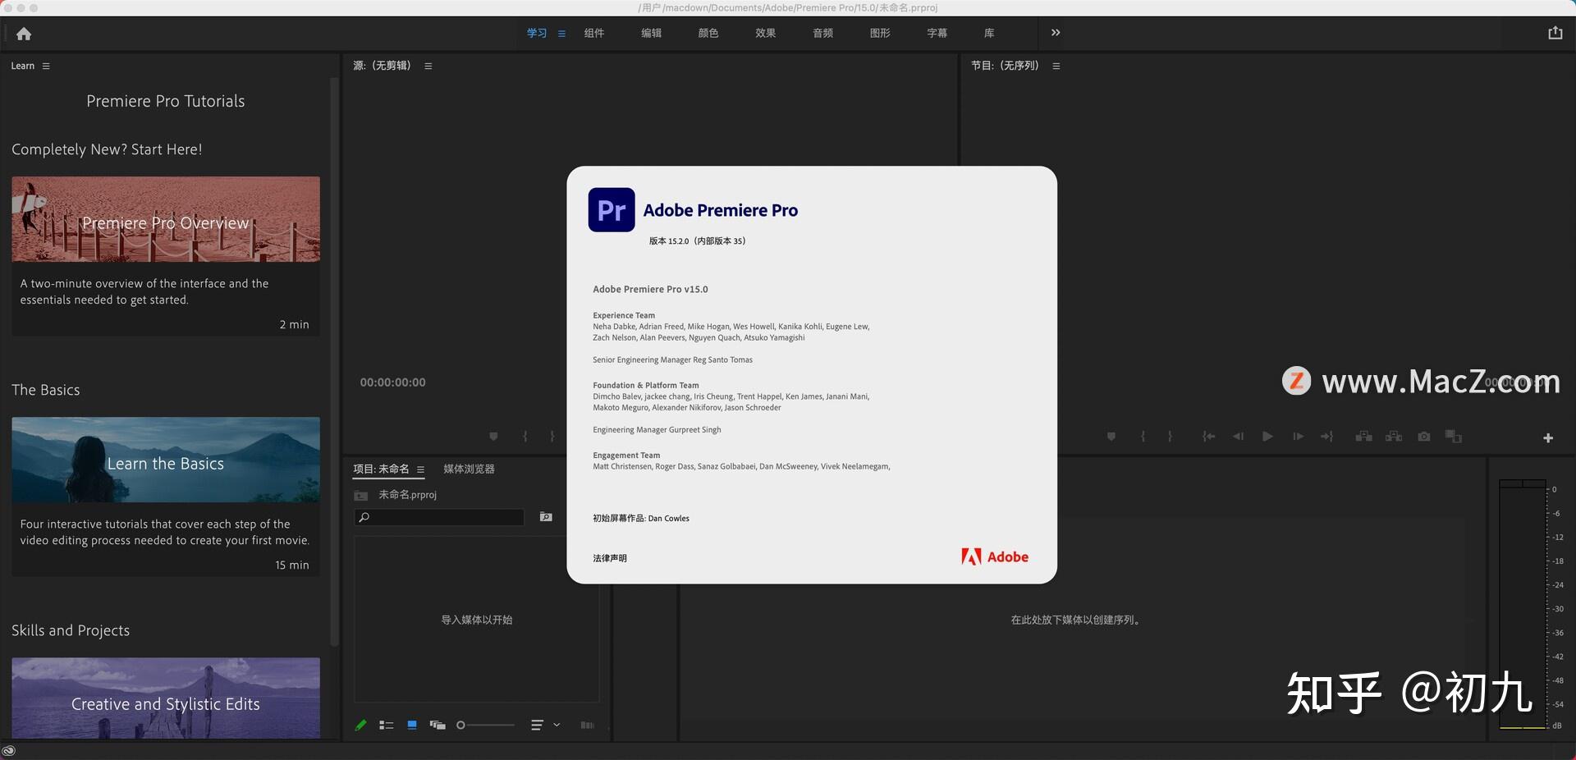Screen dimensions: 1576x760
Task: Toggle project read-only green pencil icon
Action: click(360, 725)
